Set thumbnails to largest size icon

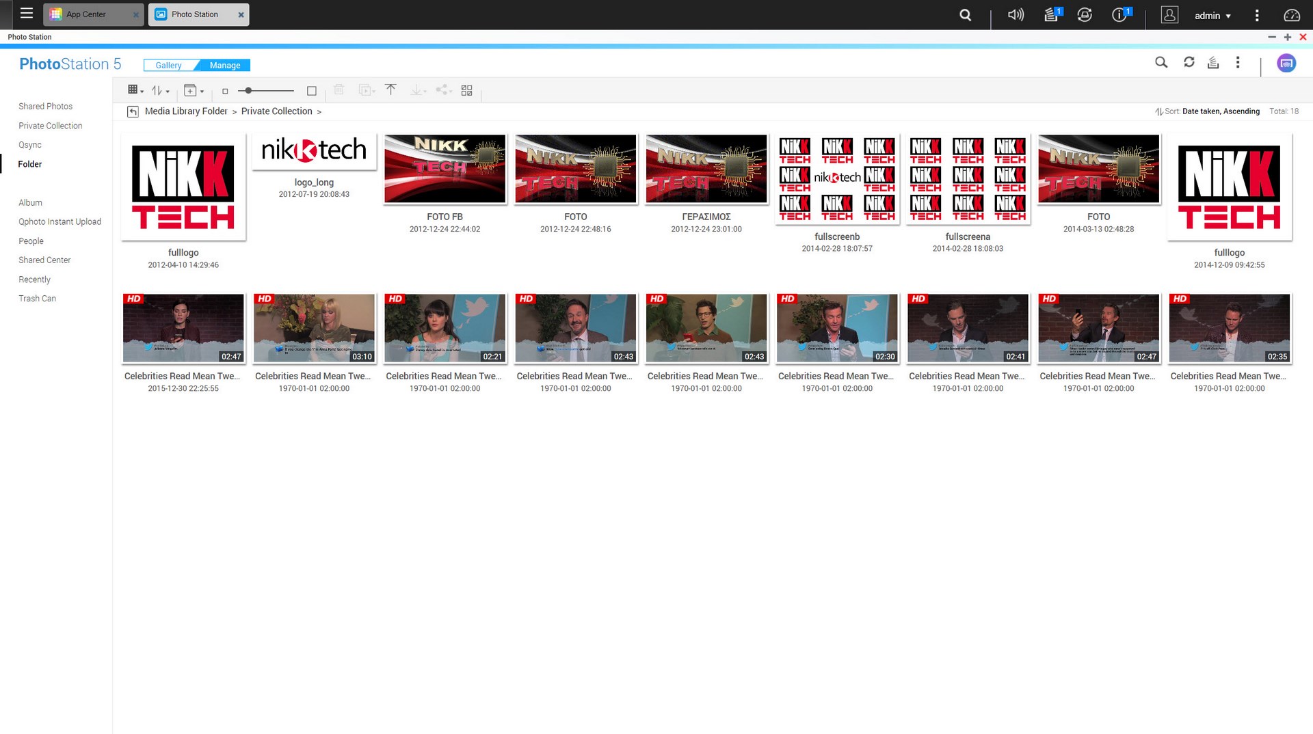[312, 91]
